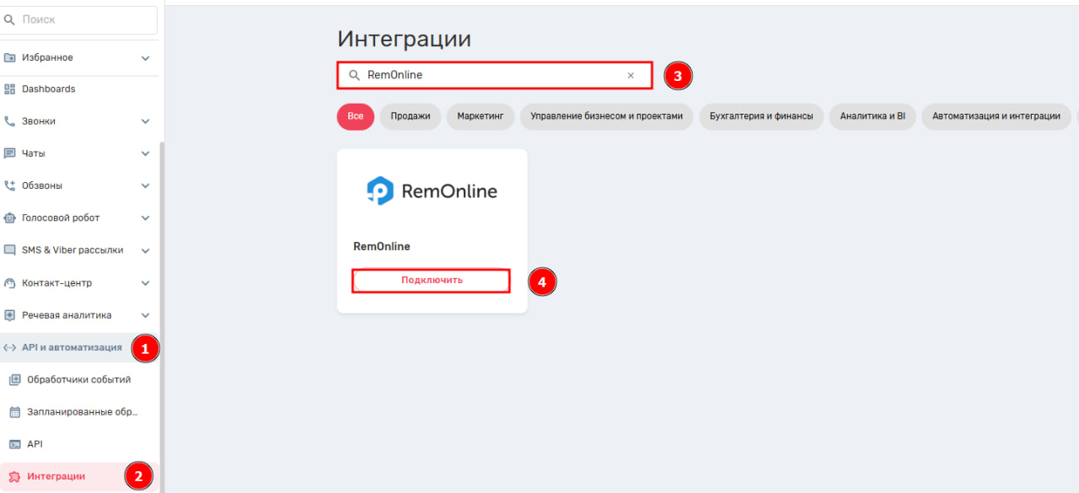Open the RemOnline logo thumbnail
The width and height of the screenshot is (1079, 493).
pos(432,191)
